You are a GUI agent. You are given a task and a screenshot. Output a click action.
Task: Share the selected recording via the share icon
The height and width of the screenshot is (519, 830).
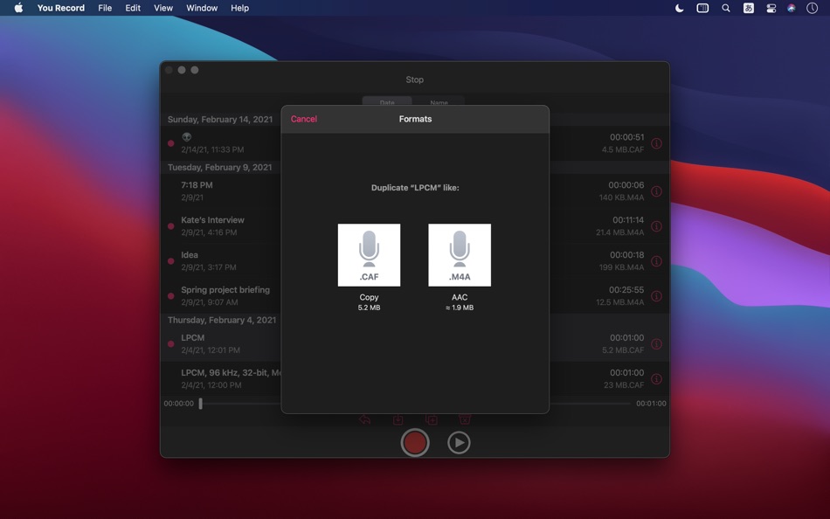tap(364, 419)
